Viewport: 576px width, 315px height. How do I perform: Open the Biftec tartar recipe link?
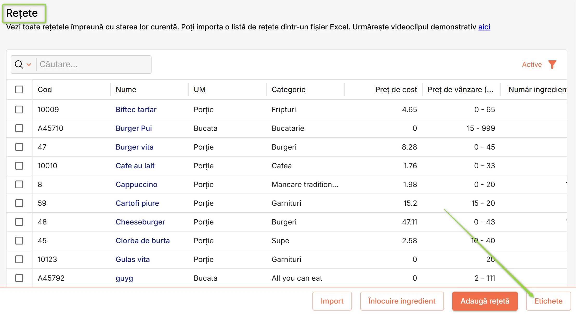coord(136,110)
